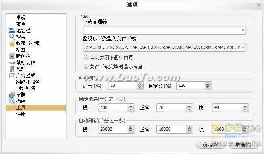Cancel changes with the 取消 button
Image resolution: width=264 pixels, height=154 pixels.
(x=243, y=145)
